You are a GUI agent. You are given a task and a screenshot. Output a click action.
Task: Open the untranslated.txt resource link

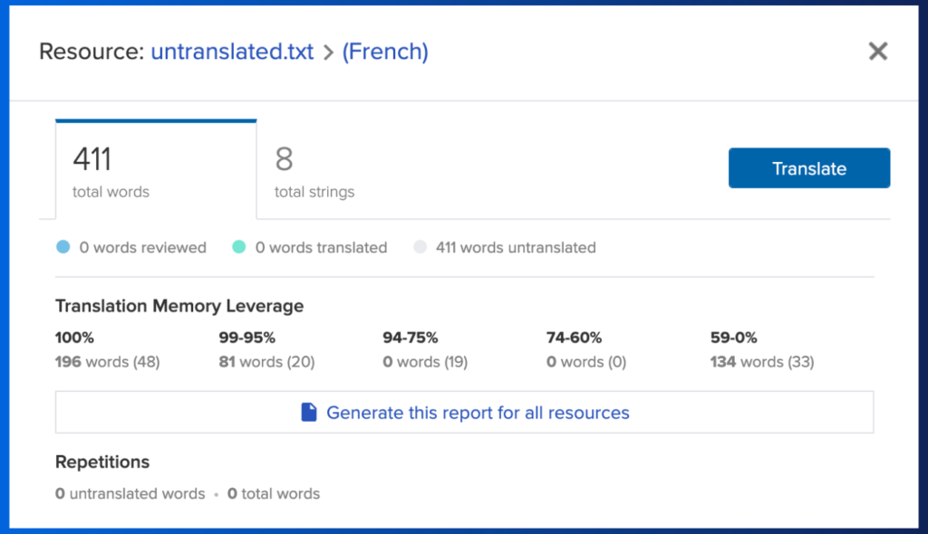pyautogui.click(x=232, y=52)
